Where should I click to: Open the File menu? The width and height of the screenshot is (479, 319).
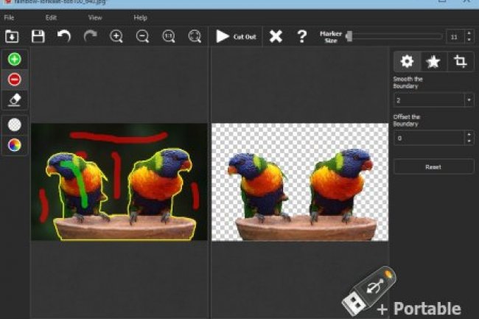9,18
